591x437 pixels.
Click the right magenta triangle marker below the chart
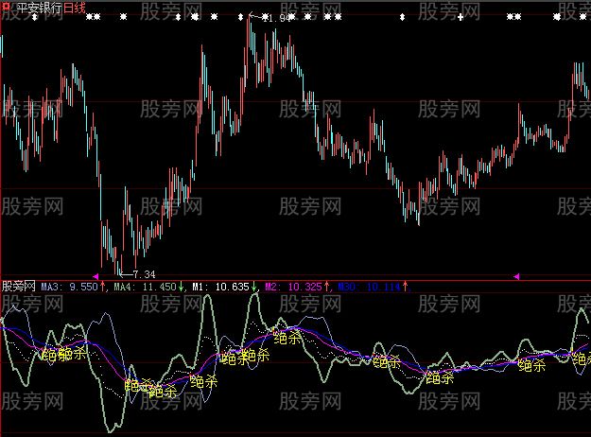pyautogui.click(x=515, y=275)
